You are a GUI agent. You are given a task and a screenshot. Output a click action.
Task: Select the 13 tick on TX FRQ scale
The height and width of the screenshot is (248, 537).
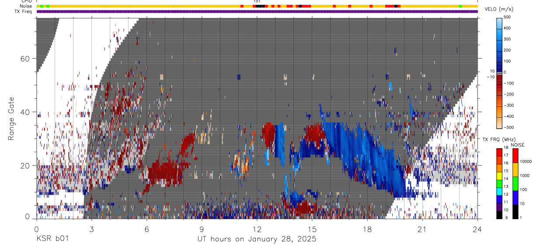tap(506, 187)
